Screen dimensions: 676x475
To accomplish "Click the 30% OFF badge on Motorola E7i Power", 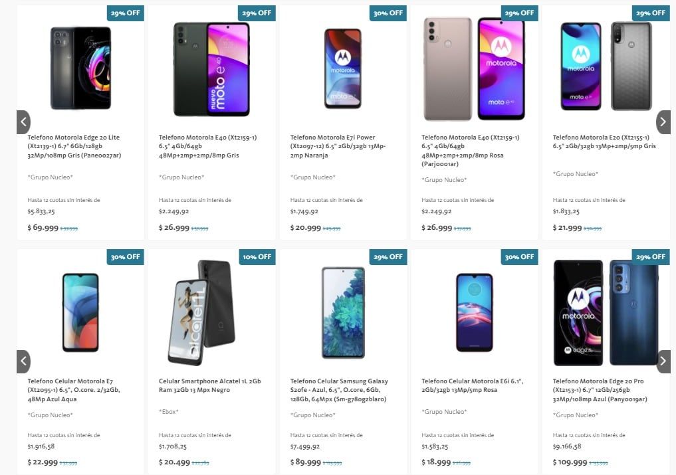I will pos(388,13).
